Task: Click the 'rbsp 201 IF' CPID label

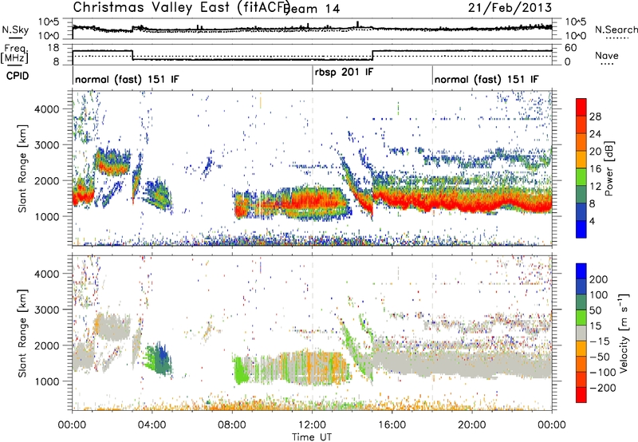Action: pos(344,72)
